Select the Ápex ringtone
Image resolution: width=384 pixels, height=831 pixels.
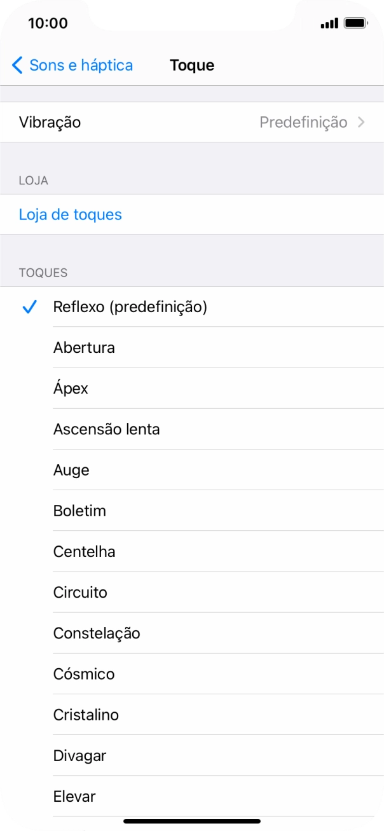point(71,388)
